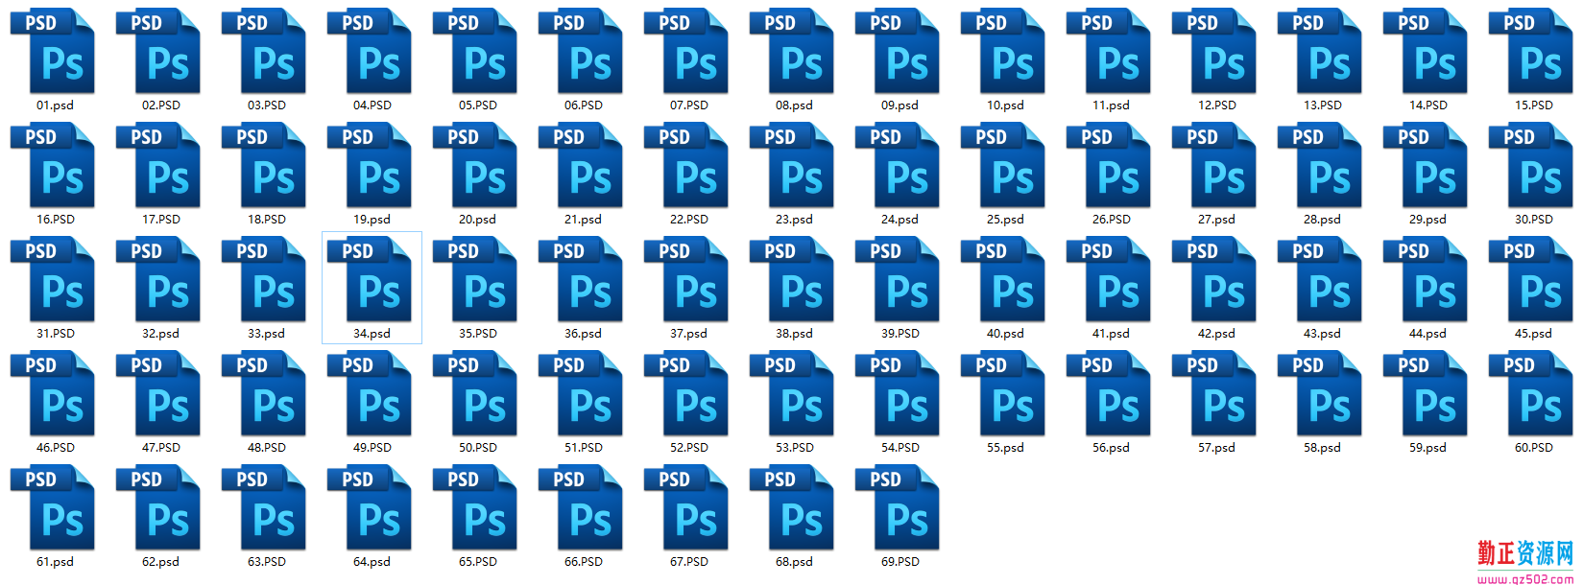Select the 61.psd file icon
Viewport: 1583px width, 585px height.
[53, 507]
